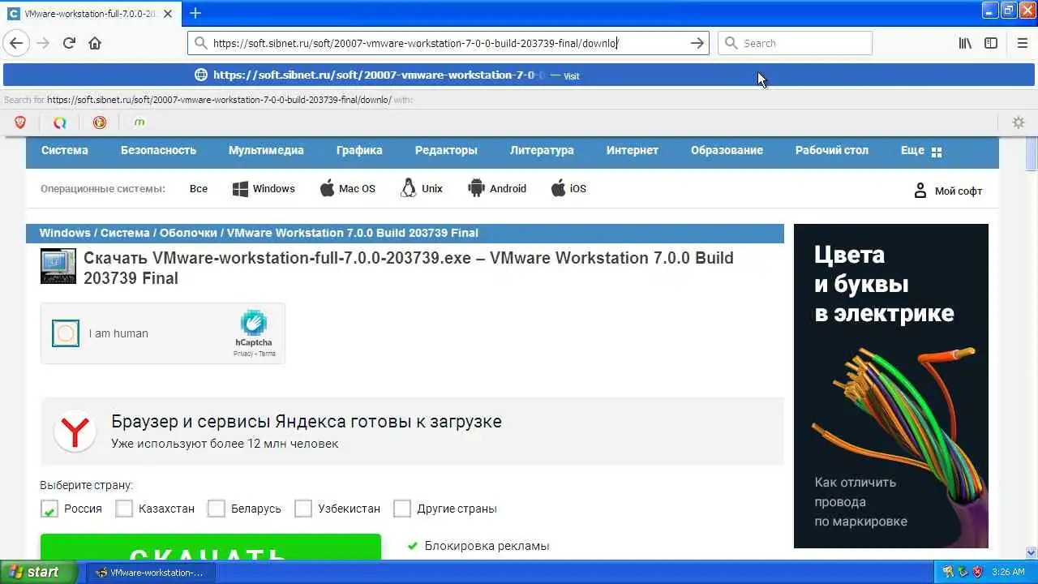Uncheck the Россия country checkbox
Screen dimensions: 1038x584
point(49,509)
